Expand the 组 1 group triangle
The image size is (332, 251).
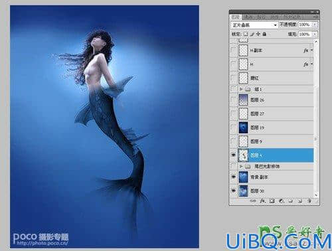tap(241, 89)
